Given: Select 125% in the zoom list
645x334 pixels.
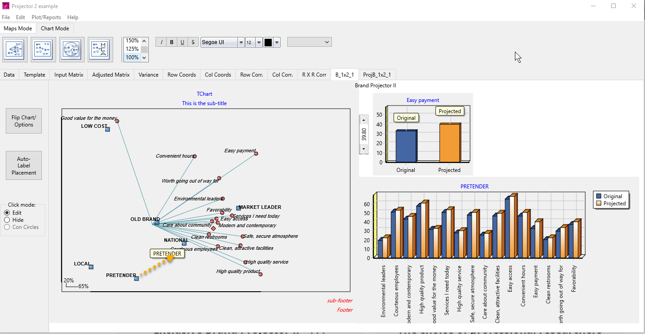Looking at the screenshot, I should [132, 49].
